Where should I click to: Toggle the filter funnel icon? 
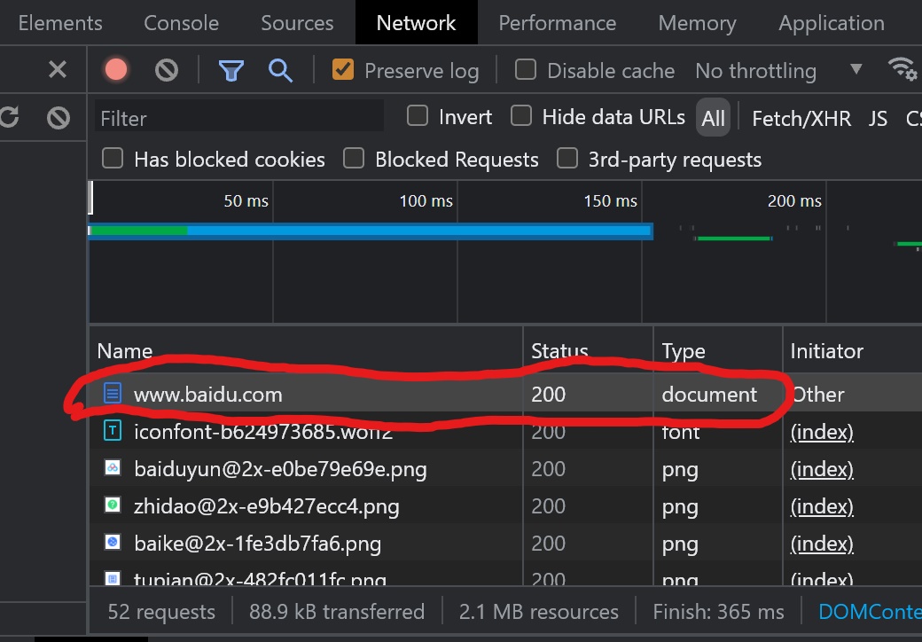coord(231,71)
